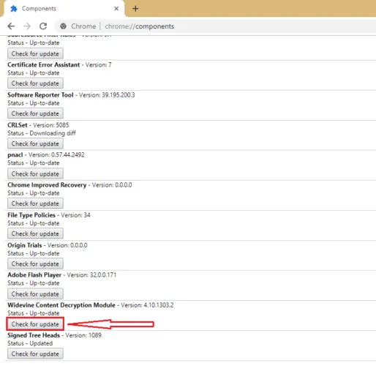Check for update for Origin Trials
376x366 pixels.
[x=35, y=264]
